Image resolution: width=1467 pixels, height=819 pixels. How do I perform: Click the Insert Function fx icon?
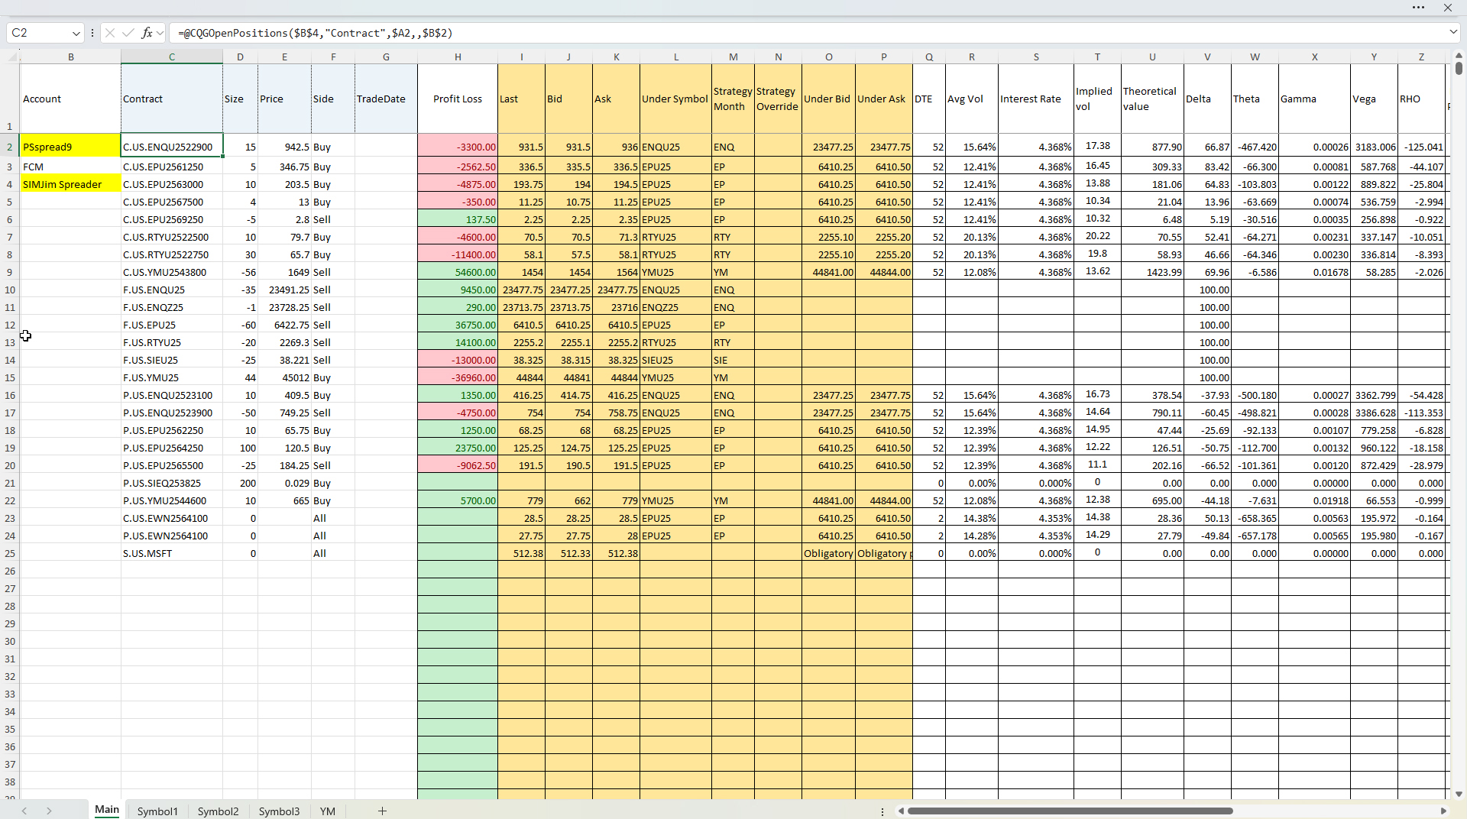coord(147,33)
